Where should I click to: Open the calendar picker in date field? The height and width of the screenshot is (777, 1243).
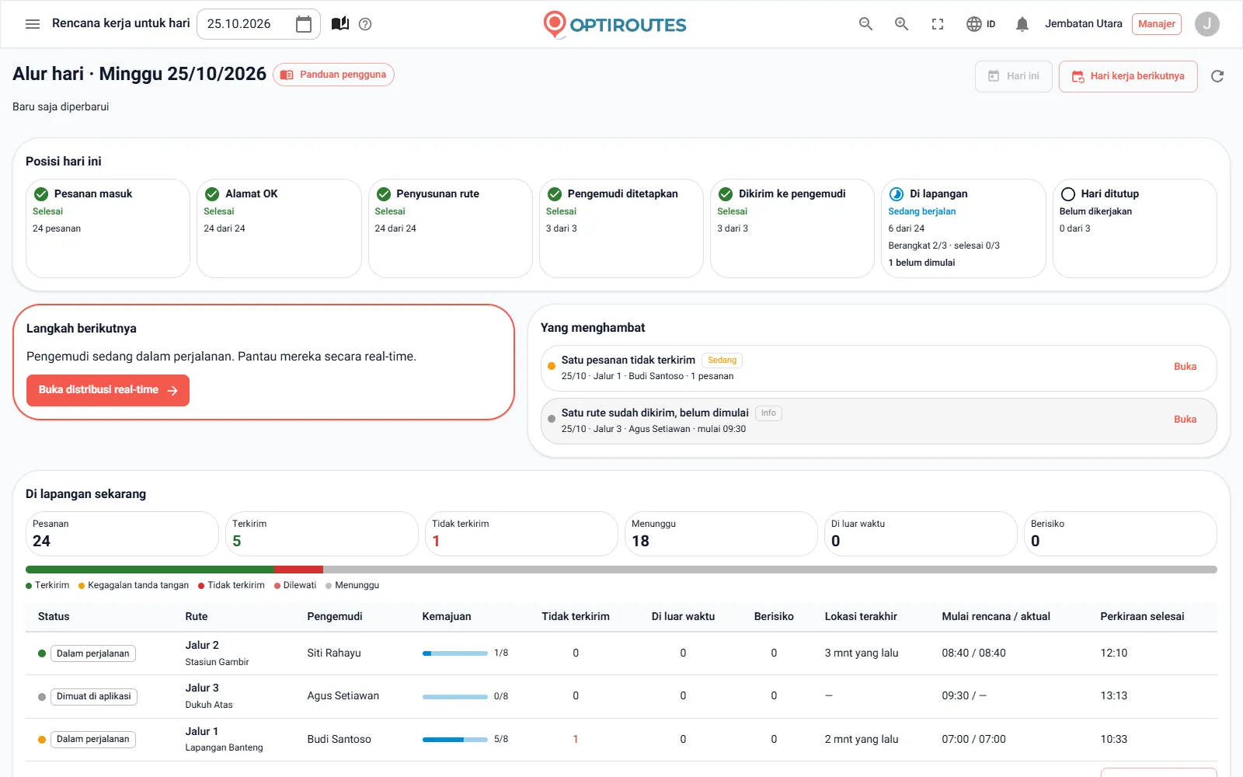point(304,24)
